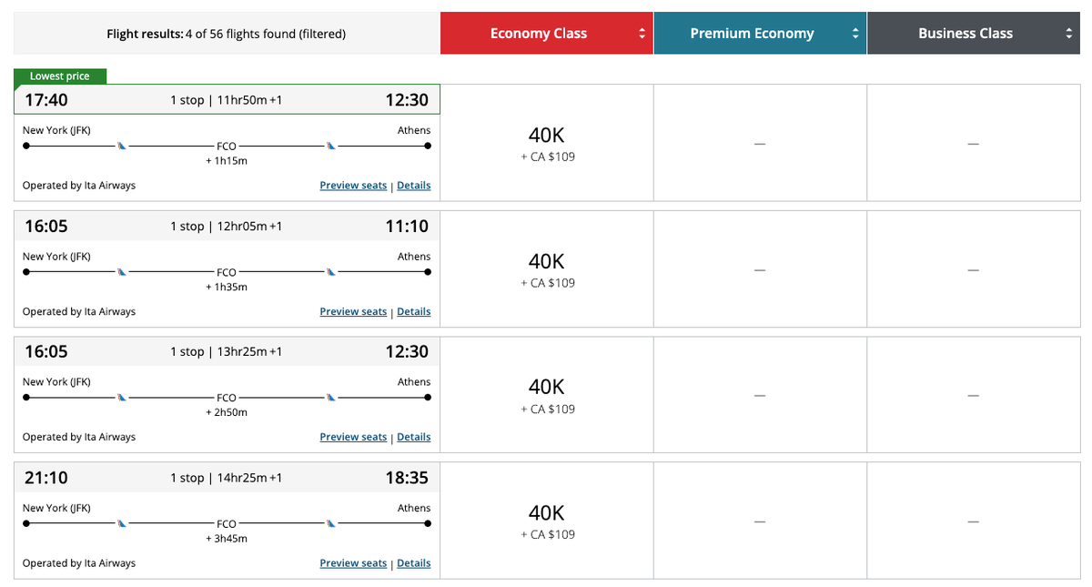Click airline icon after FCO on 17:40 flight
Screen dimensions: 1092x587
point(331,145)
